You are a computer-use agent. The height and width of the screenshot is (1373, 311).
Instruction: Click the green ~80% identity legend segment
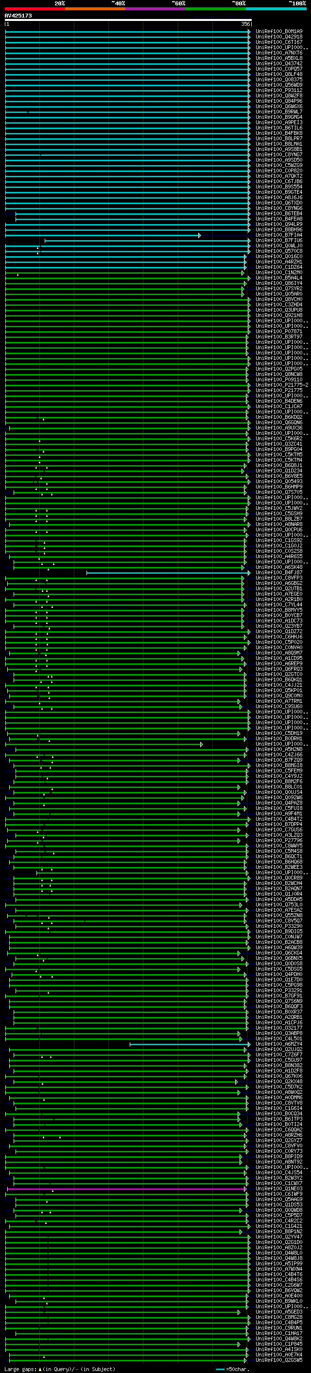pyautogui.click(x=216, y=9)
